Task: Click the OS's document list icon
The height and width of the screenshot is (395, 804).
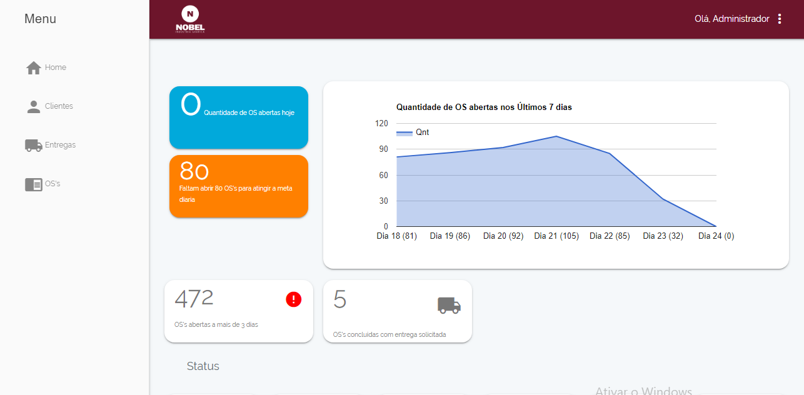Action: (x=33, y=184)
